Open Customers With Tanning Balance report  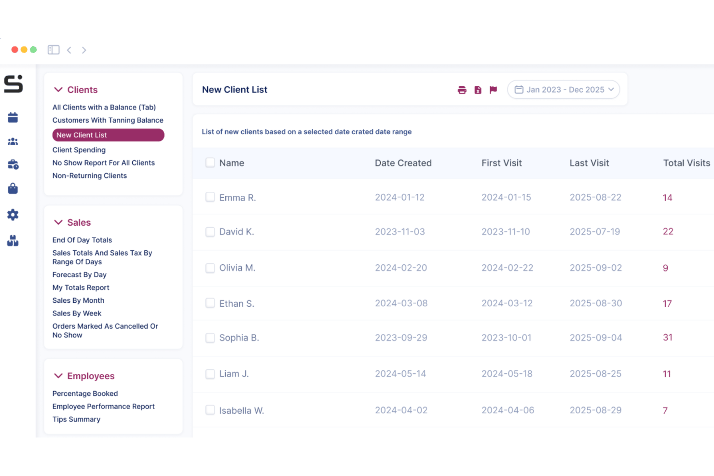pos(108,120)
